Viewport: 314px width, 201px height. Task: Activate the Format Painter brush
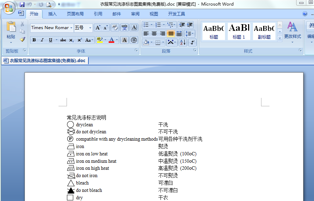pyautogui.click(x=22, y=39)
